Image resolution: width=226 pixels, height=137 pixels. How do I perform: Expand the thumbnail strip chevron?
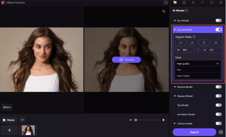(x=23, y=120)
